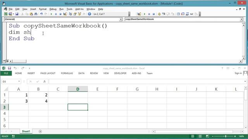
Task: Undo the last edit in VBA editor
Action: tap(41, 14)
